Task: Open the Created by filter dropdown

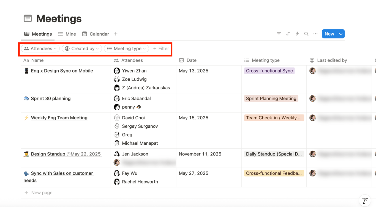Action: coord(82,49)
